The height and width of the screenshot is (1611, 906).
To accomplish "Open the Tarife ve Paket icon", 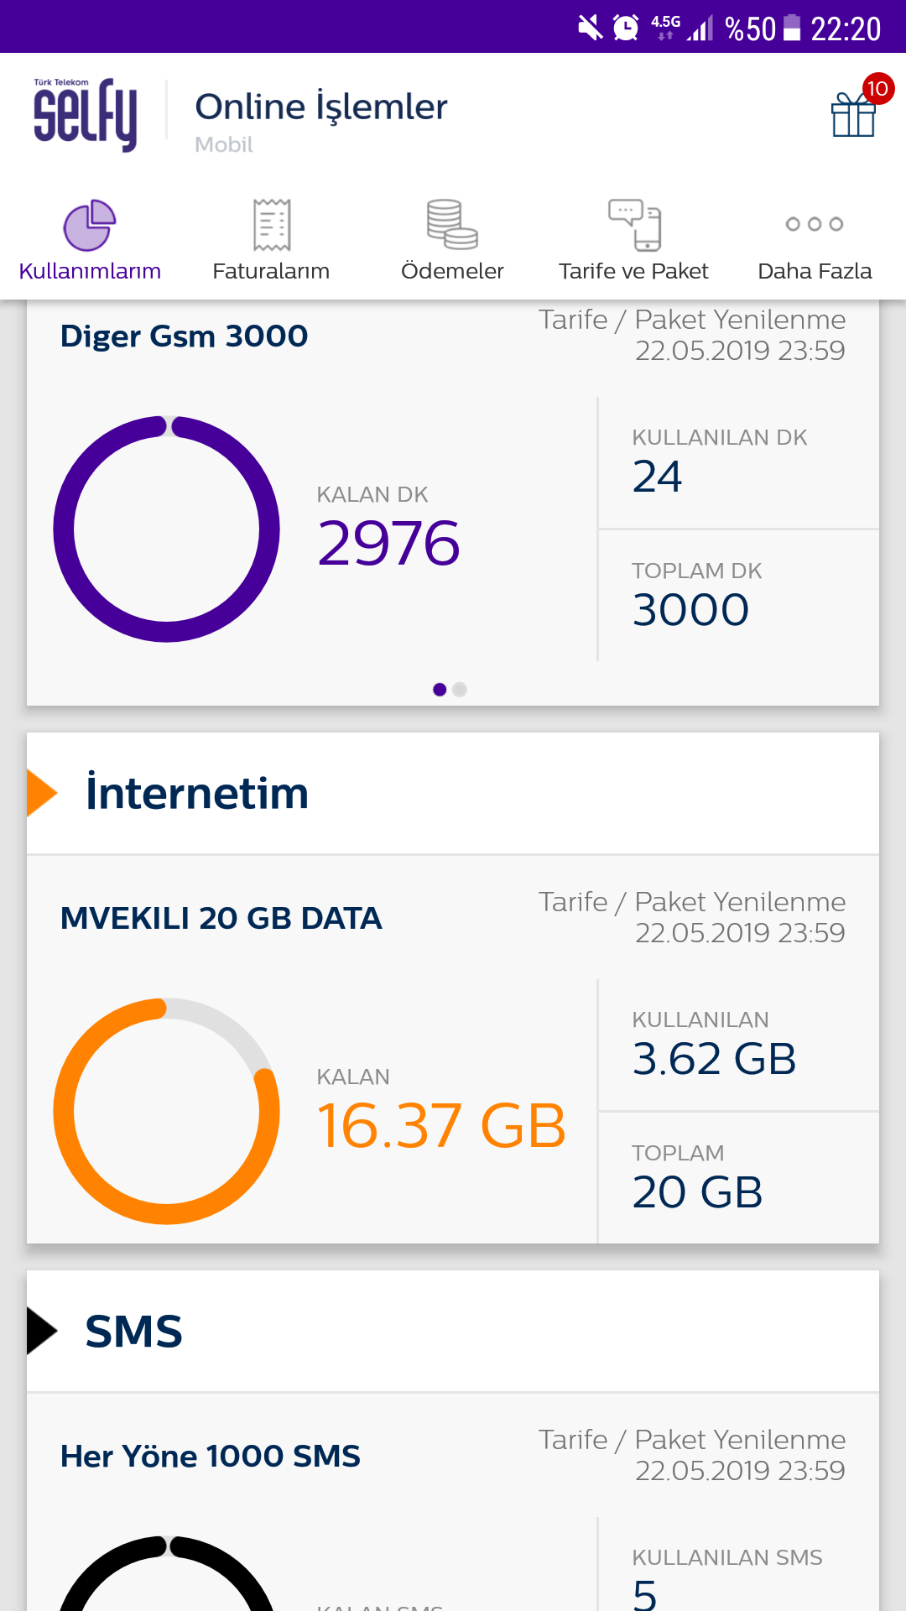I will tap(634, 225).
